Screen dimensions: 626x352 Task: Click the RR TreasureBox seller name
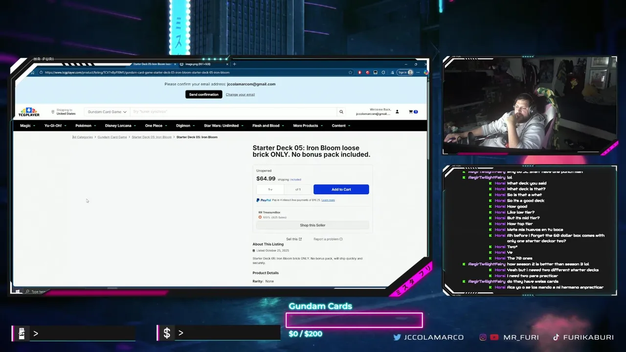269,212
